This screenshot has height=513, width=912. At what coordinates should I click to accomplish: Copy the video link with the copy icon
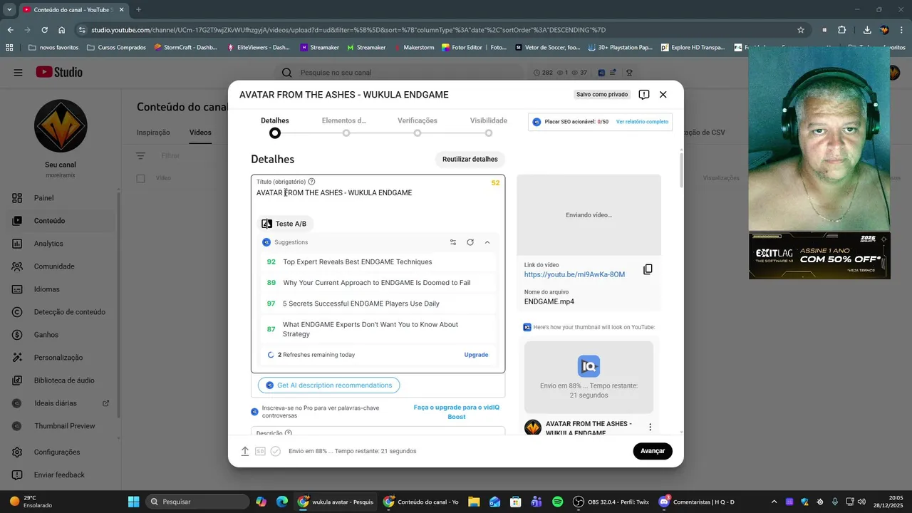click(648, 269)
